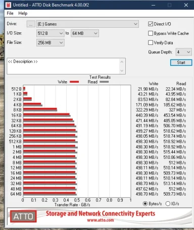Open the www.atto.com link
Screen dimensions: 194x230
(101, 220)
